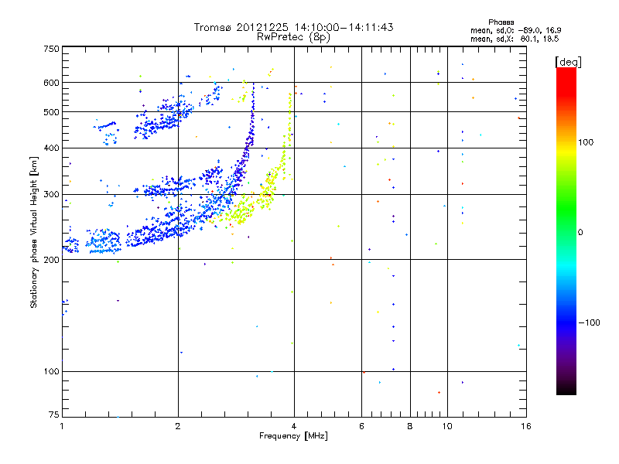Click the height axis "75" tick label
The image size is (619, 464).
coord(54,415)
